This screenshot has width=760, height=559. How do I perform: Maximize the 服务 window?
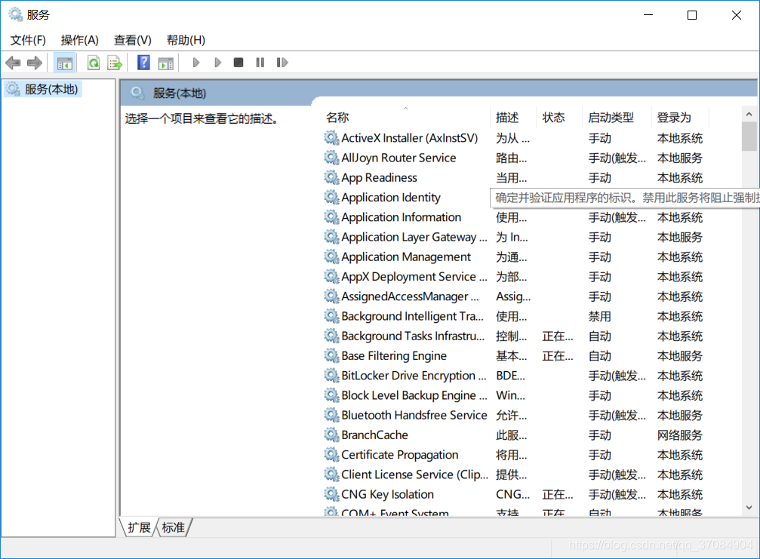(692, 15)
